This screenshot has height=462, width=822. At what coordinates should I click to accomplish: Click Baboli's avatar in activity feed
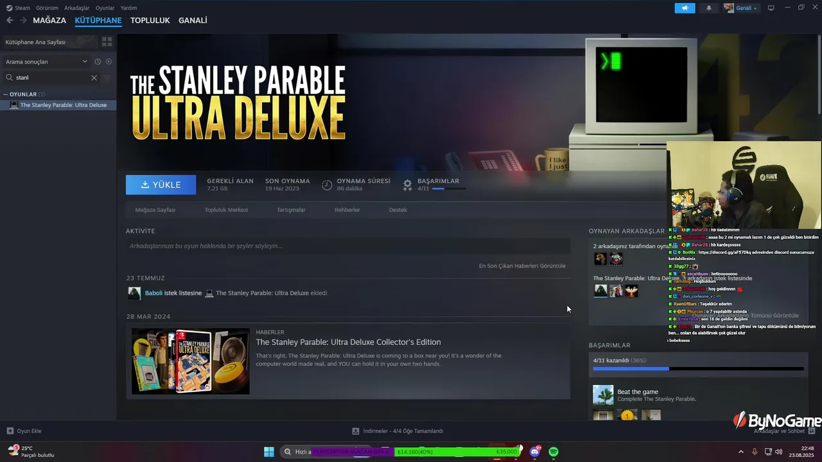point(134,293)
